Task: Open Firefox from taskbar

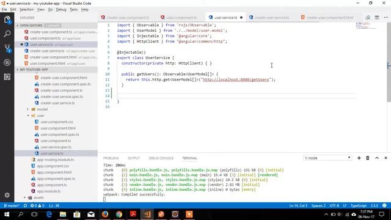Action: point(104,215)
